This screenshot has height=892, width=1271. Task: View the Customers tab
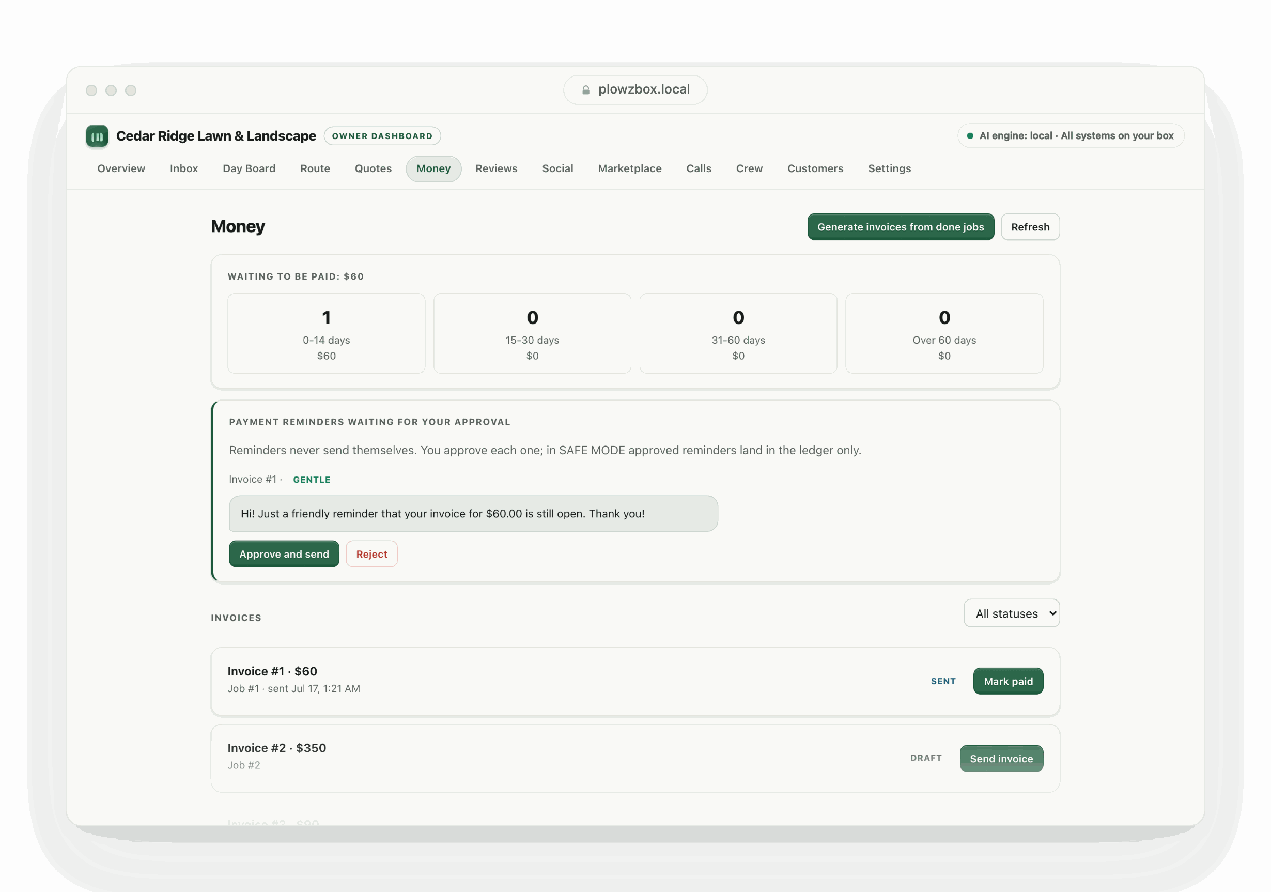tap(815, 168)
